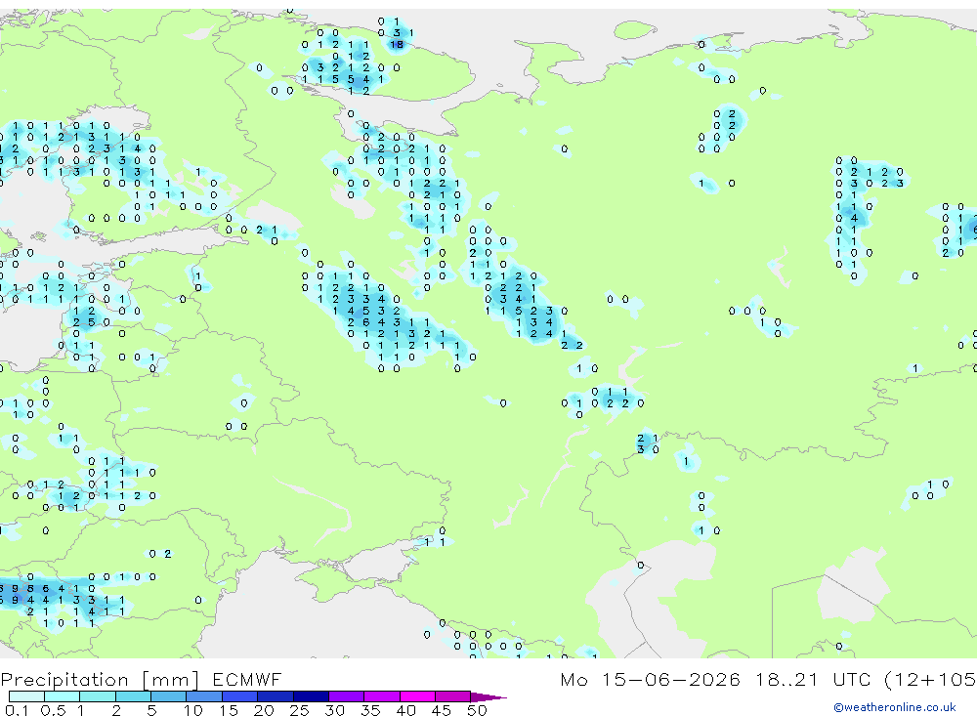Click the date 'Mo 15-06-2026'
This screenshot has height=716, width=977.
click(x=650, y=679)
